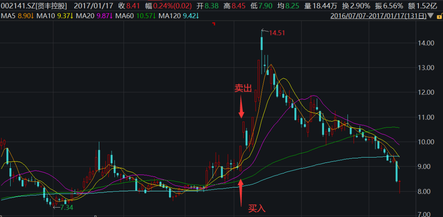This screenshot has height=217, width=443.
Task: Click the MA60 indicator value
Action: point(144,16)
